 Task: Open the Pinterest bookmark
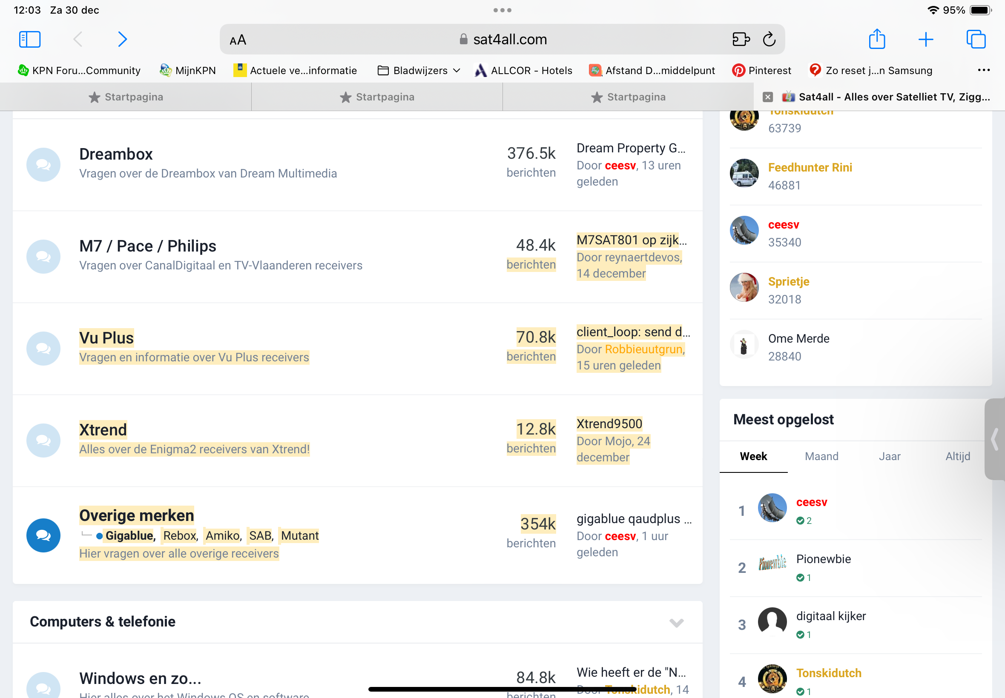coord(761,70)
